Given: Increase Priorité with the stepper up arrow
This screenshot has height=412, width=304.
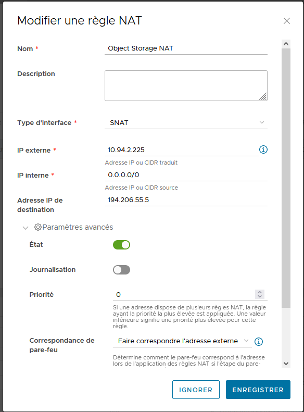Looking at the screenshot, I should 260,292.
